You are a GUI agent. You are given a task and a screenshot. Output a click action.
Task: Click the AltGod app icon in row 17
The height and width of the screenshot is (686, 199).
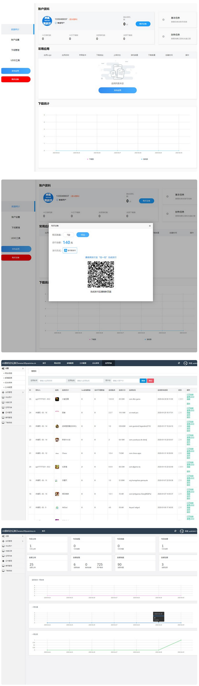pyautogui.click(x=57, y=508)
